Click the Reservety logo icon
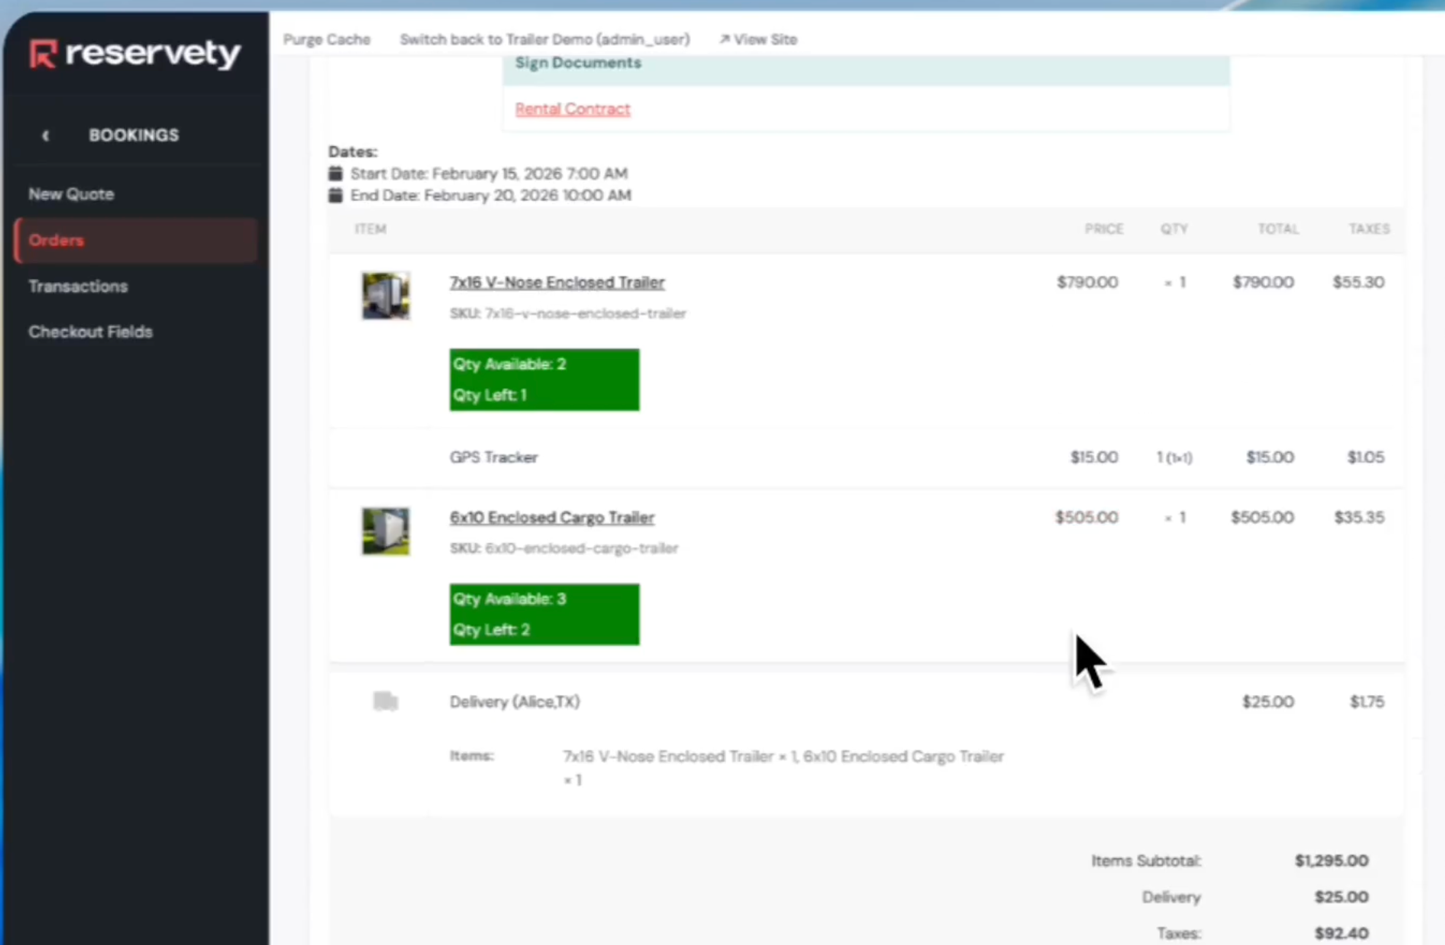1445x945 pixels. click(x=44, y=54)
